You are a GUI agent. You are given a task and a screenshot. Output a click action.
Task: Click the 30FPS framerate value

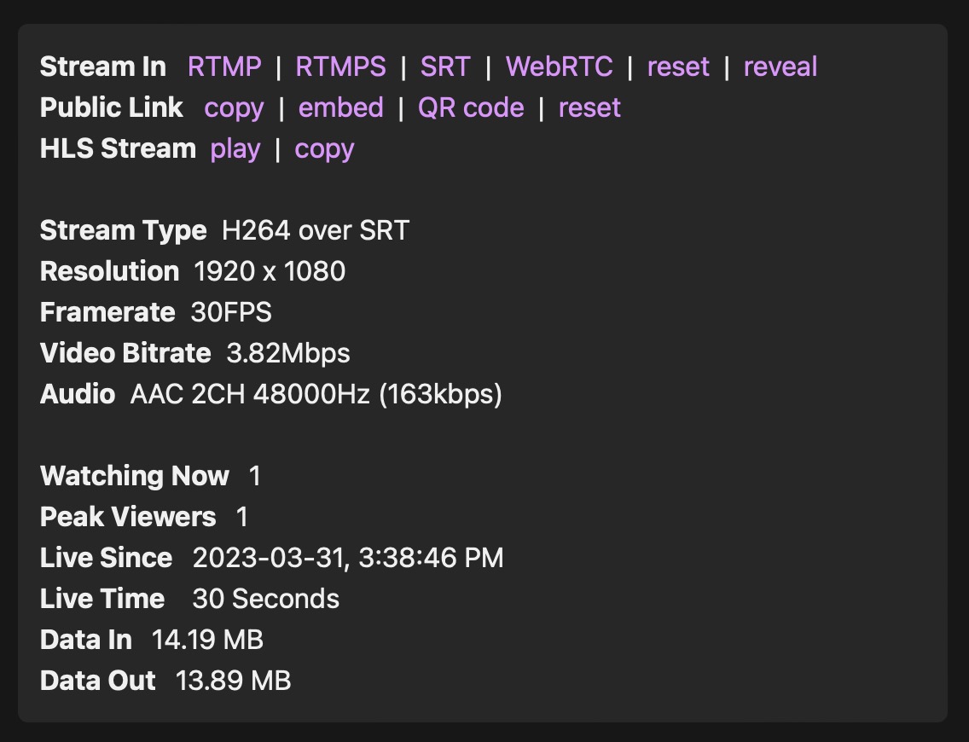[x=231, y=313]
